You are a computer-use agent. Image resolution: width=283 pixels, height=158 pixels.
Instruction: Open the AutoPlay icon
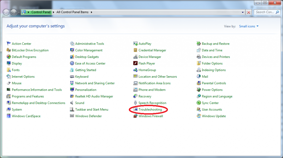point(135,44)
